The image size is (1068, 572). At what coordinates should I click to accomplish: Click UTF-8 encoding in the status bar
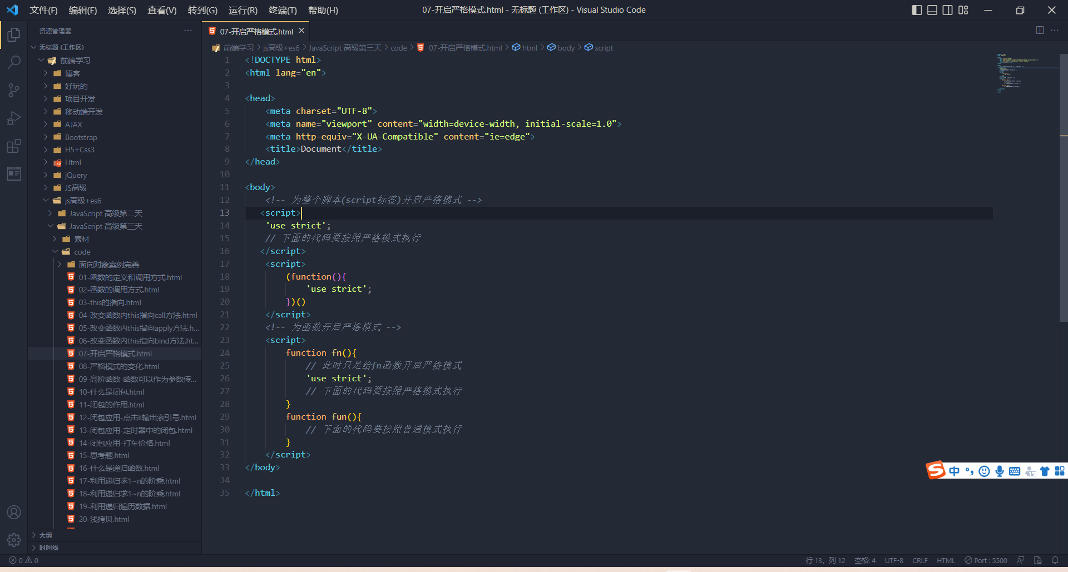click(x=894, y=560)
